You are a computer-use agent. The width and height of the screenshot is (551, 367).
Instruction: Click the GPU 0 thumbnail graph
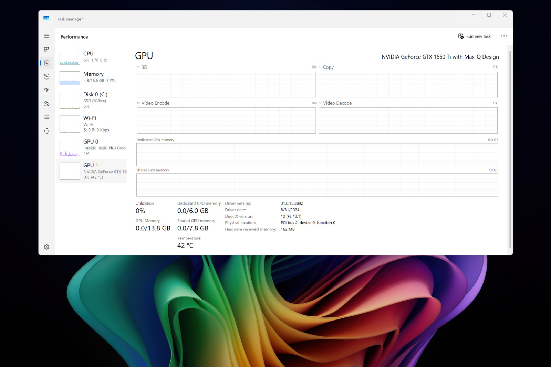[70, 147]
